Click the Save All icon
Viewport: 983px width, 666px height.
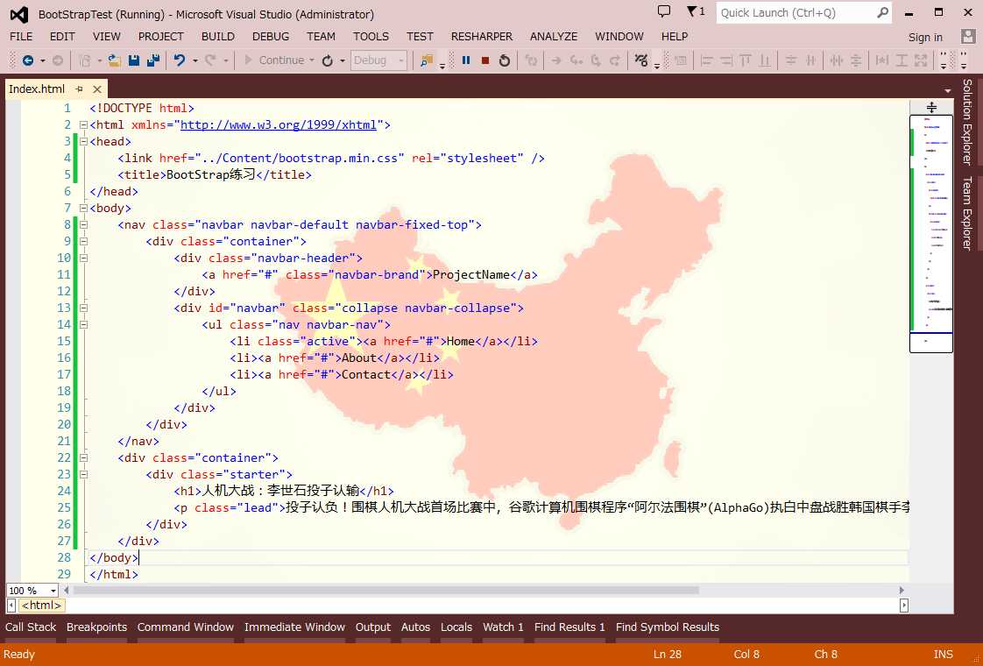tap(153, 60)
